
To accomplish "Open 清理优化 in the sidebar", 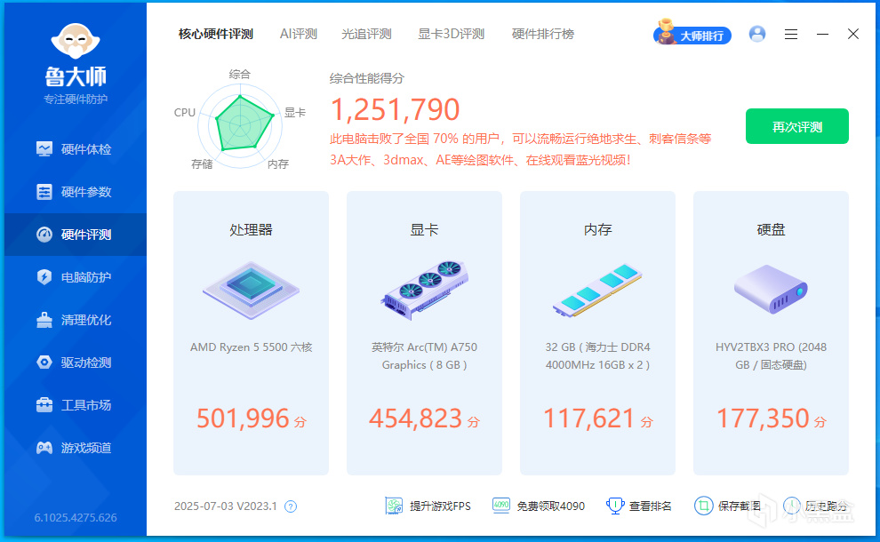I will (76, 320).
